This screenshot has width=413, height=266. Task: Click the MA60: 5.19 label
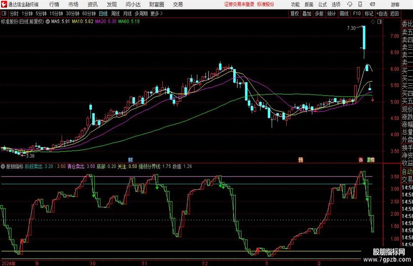pos(129,21)
